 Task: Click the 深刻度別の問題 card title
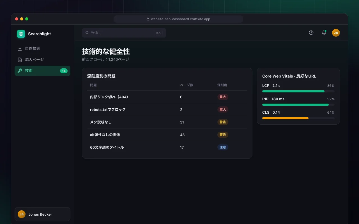pyautogui.click(x=101, y=76)
